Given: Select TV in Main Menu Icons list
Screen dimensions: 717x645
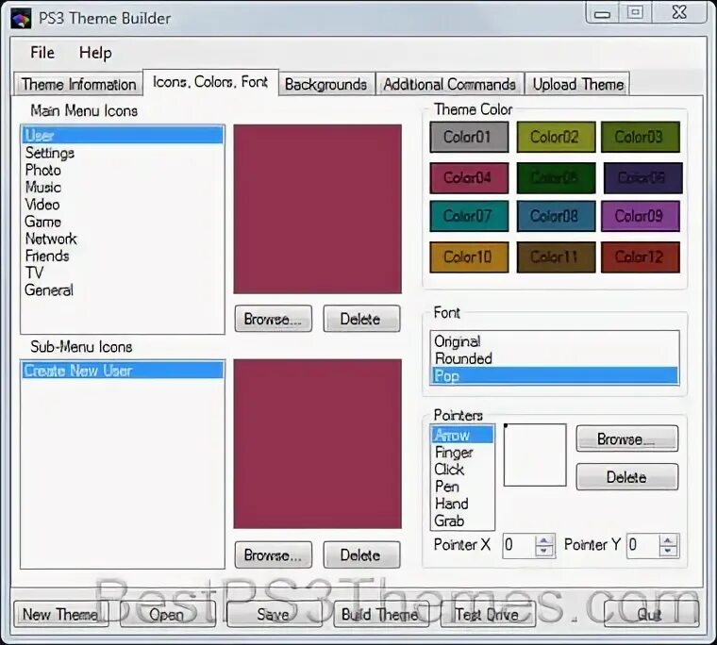Looking at the screenshot, I should (123, 273).
